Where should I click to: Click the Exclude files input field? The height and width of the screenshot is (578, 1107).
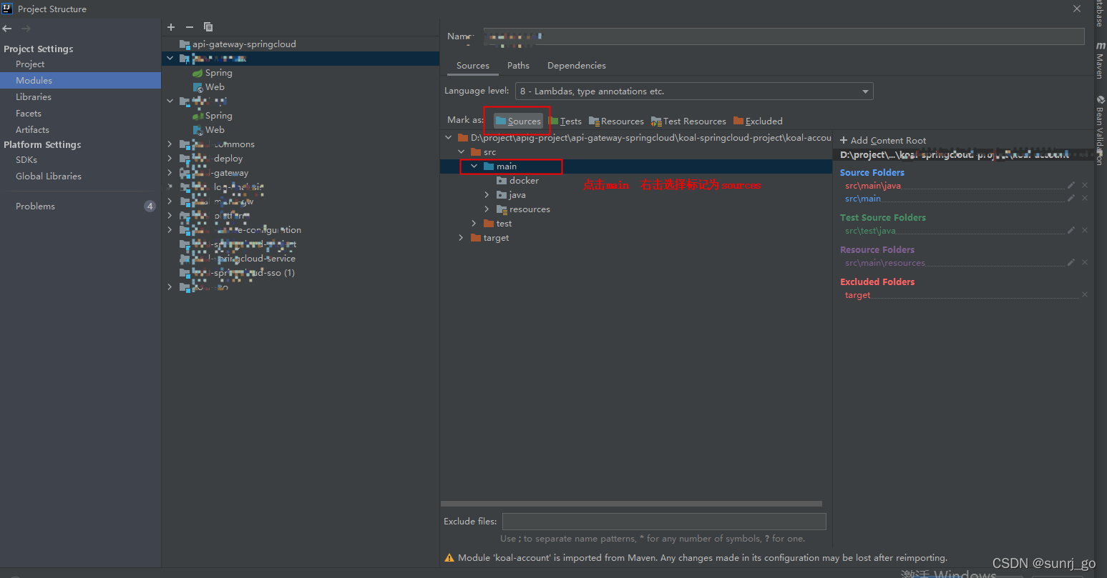pyautogui.click(x=664, y=522)
